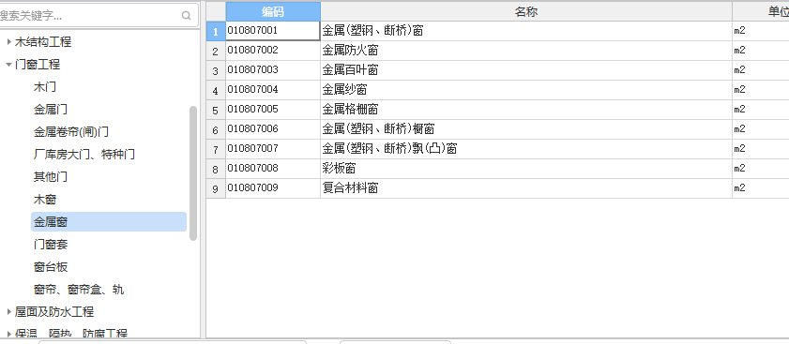Open the 窗台板 subcategory
Image resolution: width=789 pixels, height=344 pixels.
pyautogui.click(x=51, y=267)
